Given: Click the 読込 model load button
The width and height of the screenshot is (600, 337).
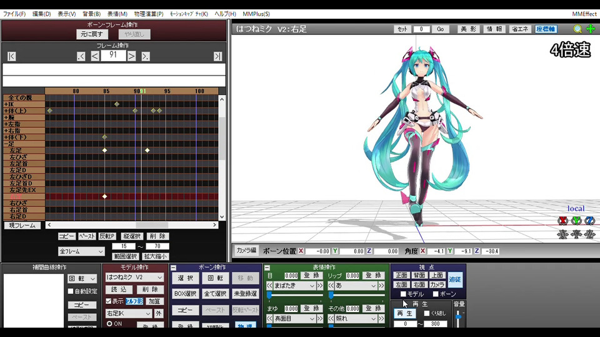Looking at the screenshot, I should [119, 290].
